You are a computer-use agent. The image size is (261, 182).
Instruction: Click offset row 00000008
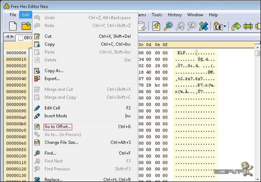coord(16,53)
